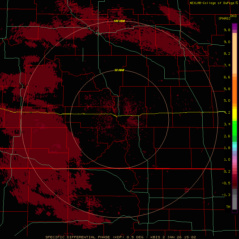Click the 7.4 value on the color scale
The width and height of the screenshot is (239, 239).
[x=227, y=65]
